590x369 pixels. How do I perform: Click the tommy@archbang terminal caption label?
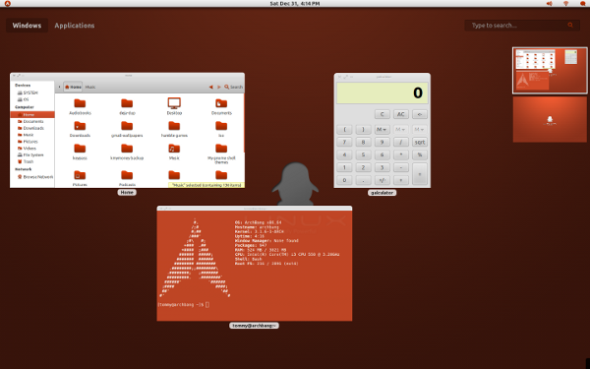coord(254,326)
